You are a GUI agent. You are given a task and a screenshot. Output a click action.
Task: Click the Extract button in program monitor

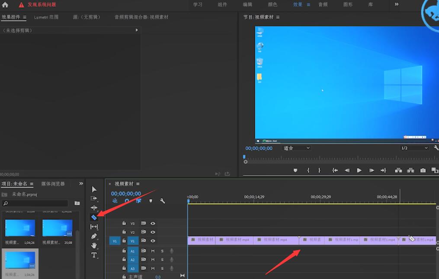click(410, 170)
